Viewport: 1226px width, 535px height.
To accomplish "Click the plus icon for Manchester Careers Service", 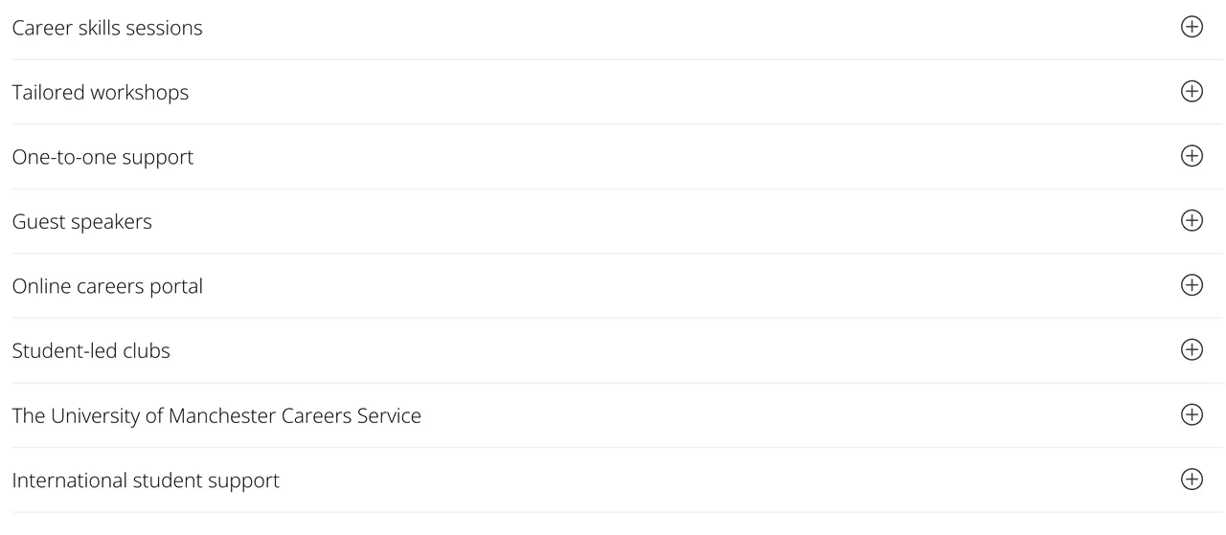I will click(x=1192, y=414).
